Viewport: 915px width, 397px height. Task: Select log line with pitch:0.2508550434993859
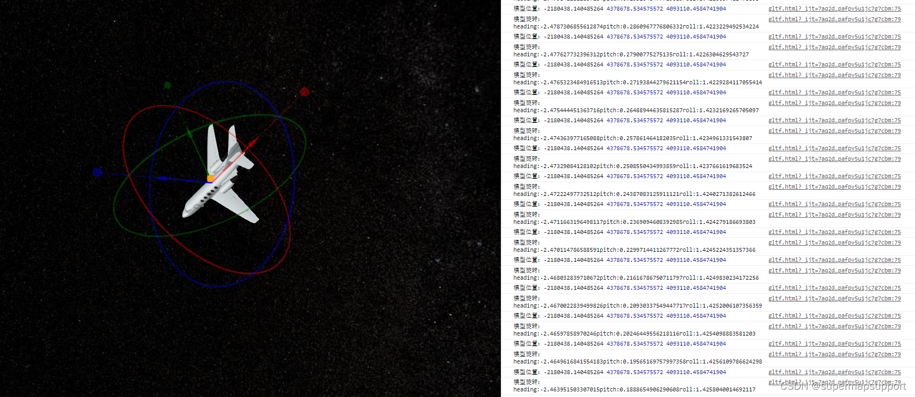(633, 166)
